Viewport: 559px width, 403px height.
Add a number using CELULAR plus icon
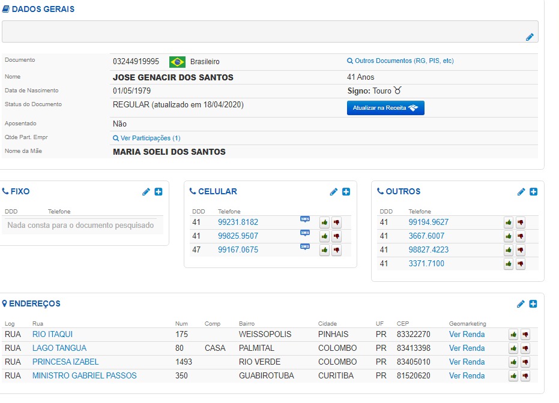point(346,192)
